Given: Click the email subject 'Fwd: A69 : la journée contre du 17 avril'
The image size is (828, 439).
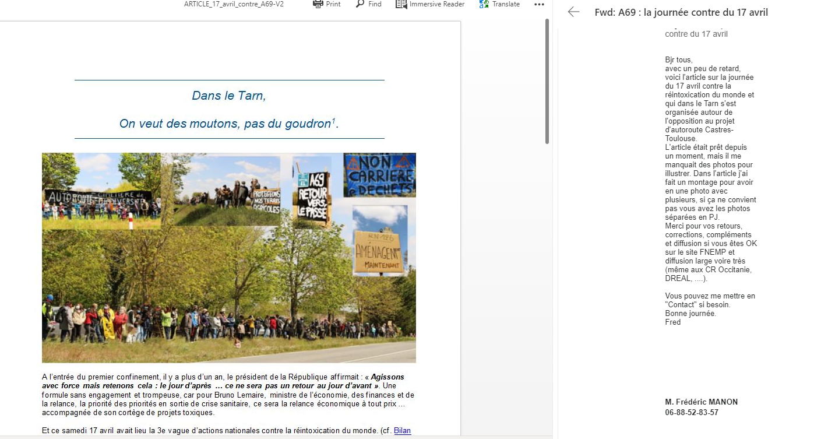Looking at the screenshot, I should pos(681,12).
